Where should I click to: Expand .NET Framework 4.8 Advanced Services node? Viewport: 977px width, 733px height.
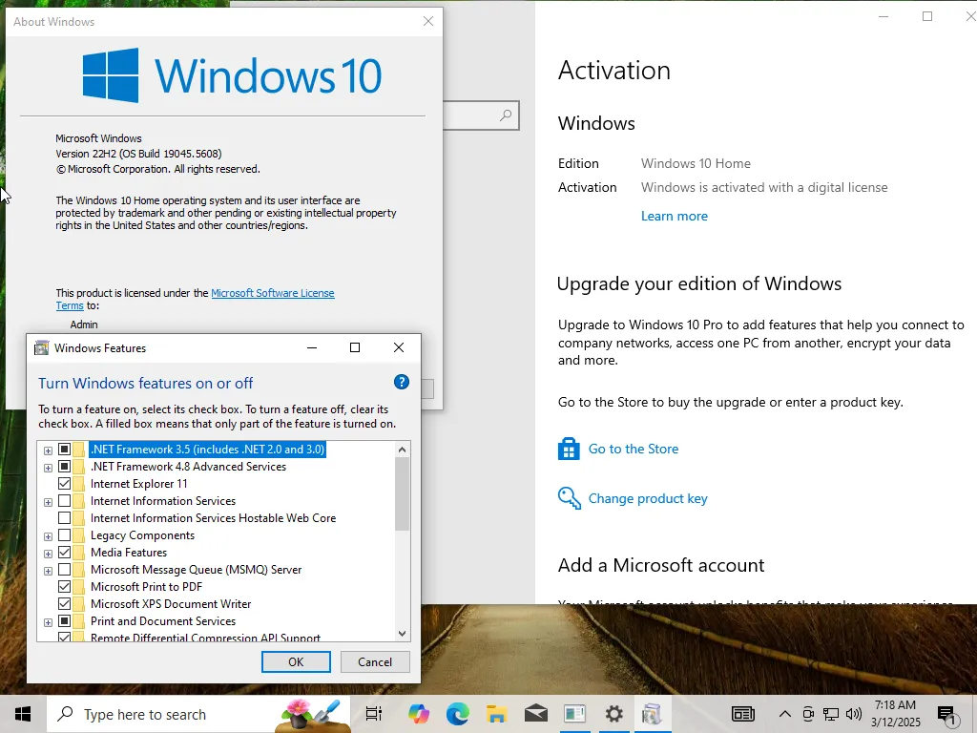(48, 468)
